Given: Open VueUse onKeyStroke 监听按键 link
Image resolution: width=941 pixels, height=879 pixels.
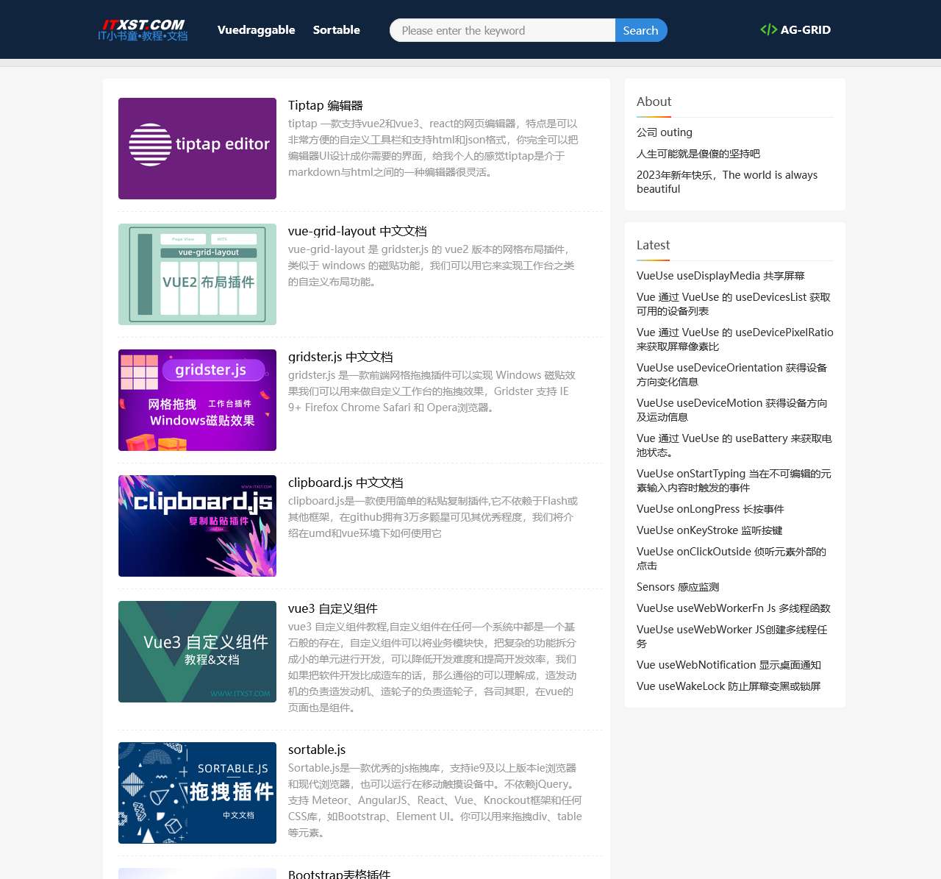Looking at the screenshot, I should 709,530.
